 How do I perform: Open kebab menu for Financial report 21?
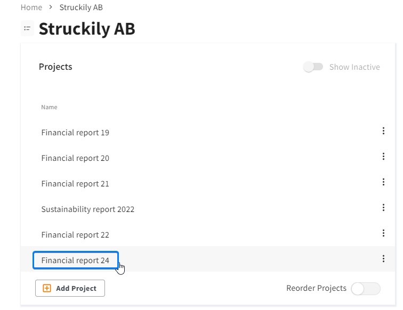click(x=383, y=182)
